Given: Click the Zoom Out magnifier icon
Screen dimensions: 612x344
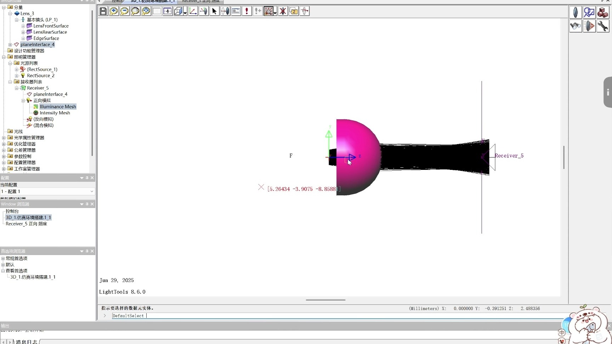Looking at the screenshot, I should [x=124, y=11].
